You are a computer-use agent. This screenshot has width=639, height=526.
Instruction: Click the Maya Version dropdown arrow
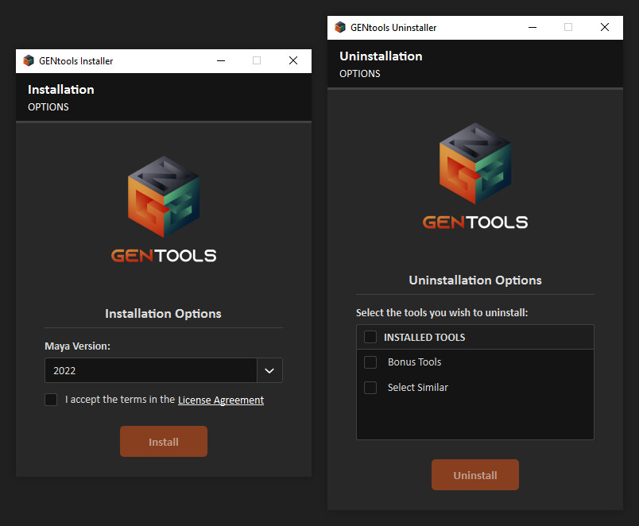269,370
